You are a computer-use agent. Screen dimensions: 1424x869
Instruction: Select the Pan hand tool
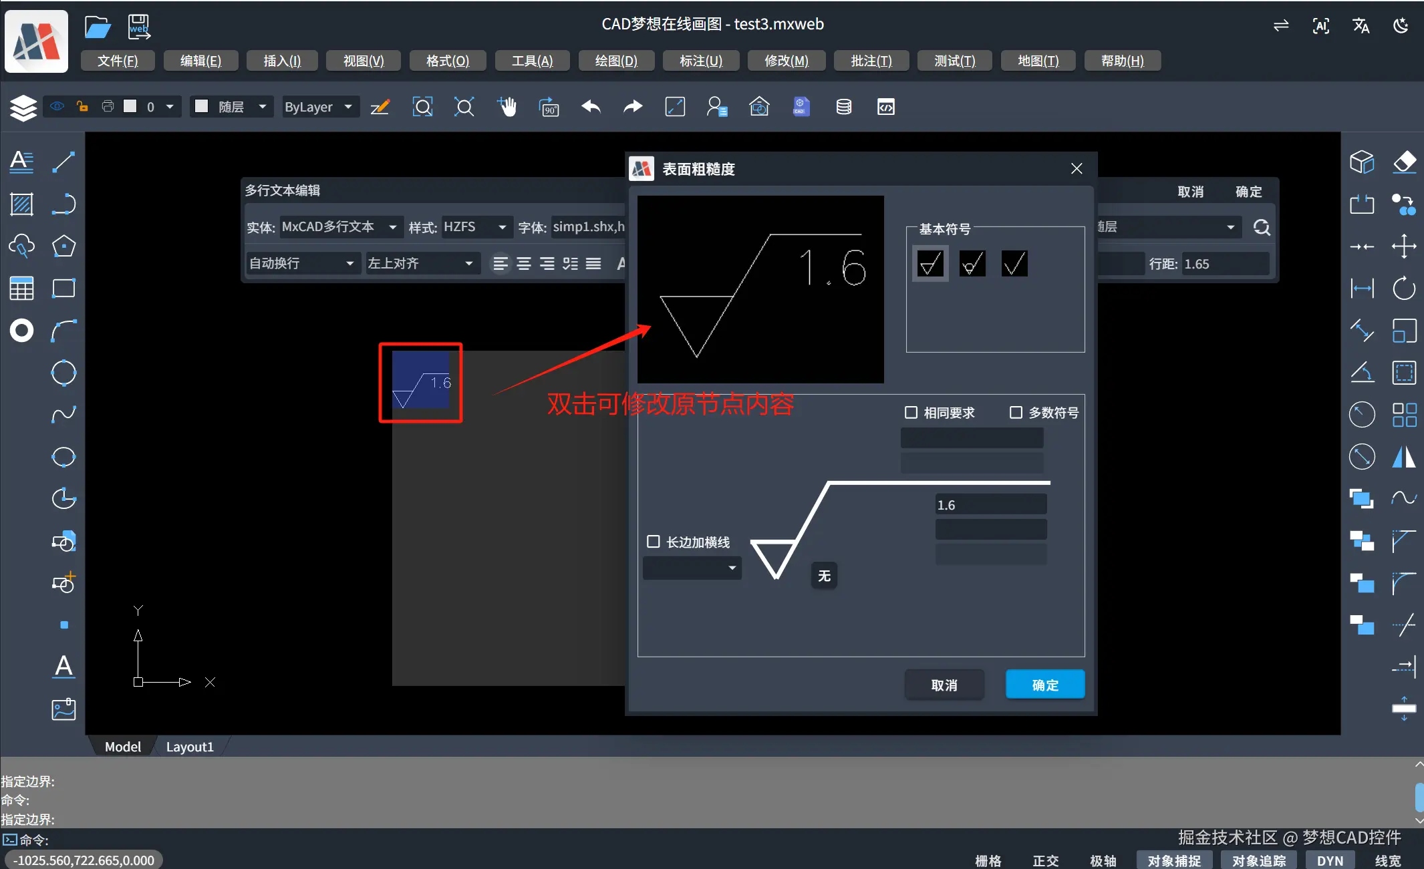[507, 107]
